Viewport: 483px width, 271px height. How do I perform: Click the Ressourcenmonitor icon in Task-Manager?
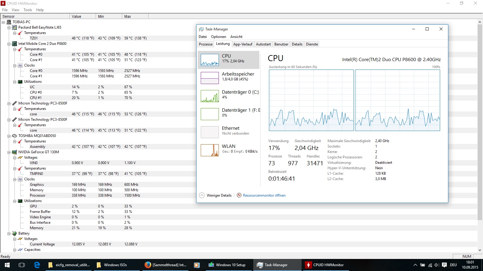point(239,195)
